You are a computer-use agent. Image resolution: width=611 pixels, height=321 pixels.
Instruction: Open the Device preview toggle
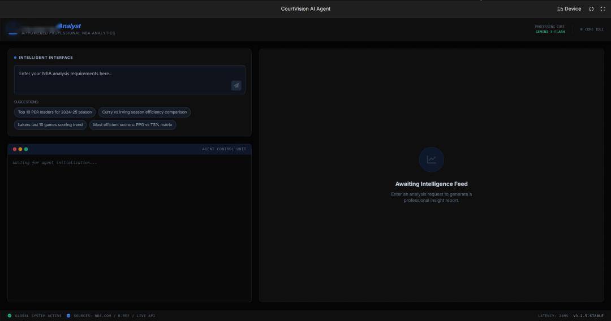(x=569, y=9)
